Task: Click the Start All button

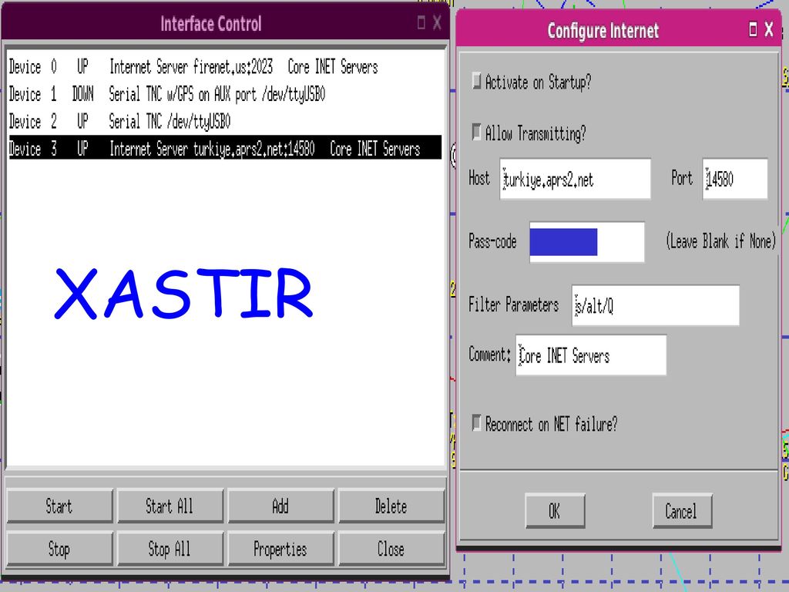Action: [170, 506]
